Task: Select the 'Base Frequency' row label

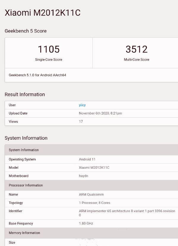Action: click(21, 223)
